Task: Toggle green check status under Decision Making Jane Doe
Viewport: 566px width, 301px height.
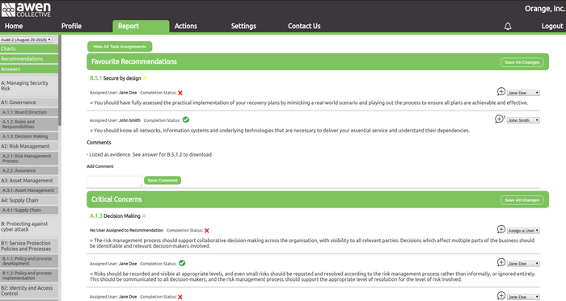Action: click(182, 263)
